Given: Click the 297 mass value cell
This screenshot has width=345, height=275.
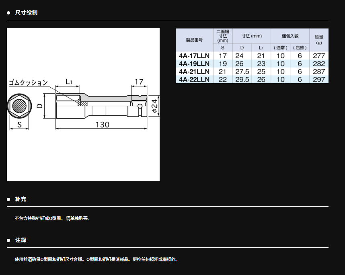Looking at the screenshot, I should coord(319,80).
